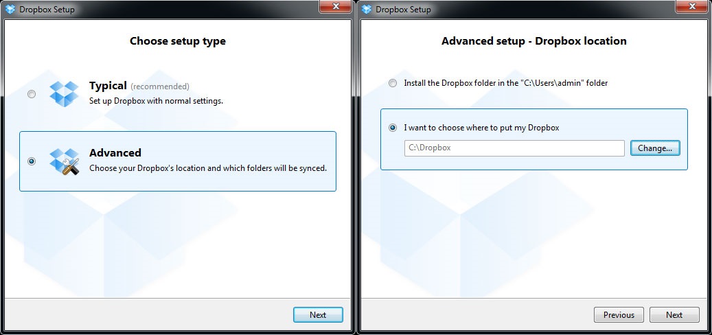Click the Advanced Dropbox tools icon
Image resolution: width=712 pixels, height=335 pixels.
tap(64, 162)
